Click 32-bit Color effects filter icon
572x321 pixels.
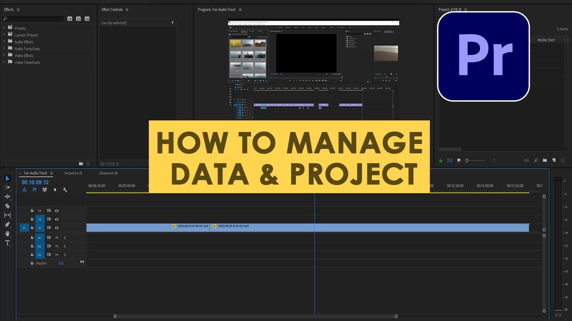(78, 19)
